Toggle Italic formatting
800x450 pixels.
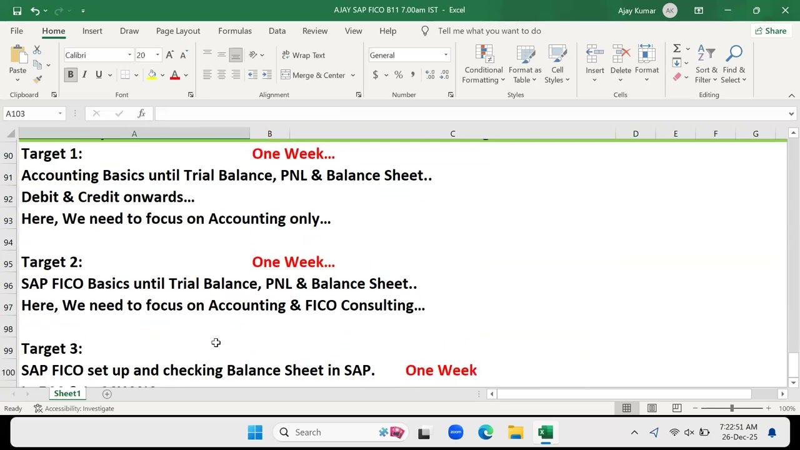point(84,75)
